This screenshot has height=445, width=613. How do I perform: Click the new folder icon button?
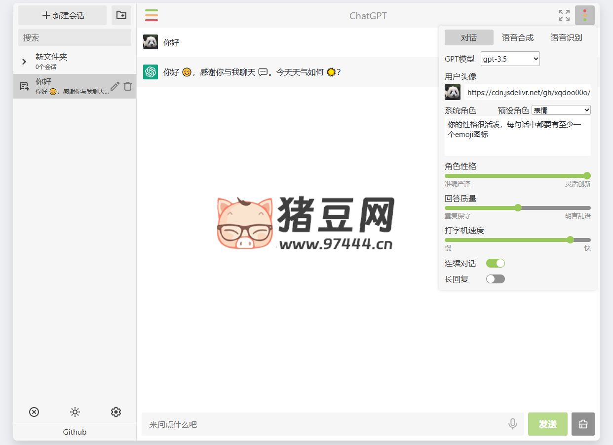tap(121, 15)
